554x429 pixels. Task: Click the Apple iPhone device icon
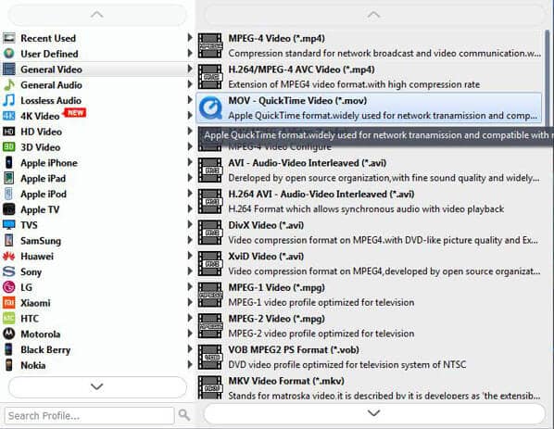9,162
